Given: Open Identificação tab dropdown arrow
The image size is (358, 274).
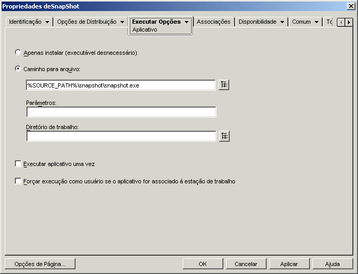Looking at the screenshot, I should (x=47, y=22).
